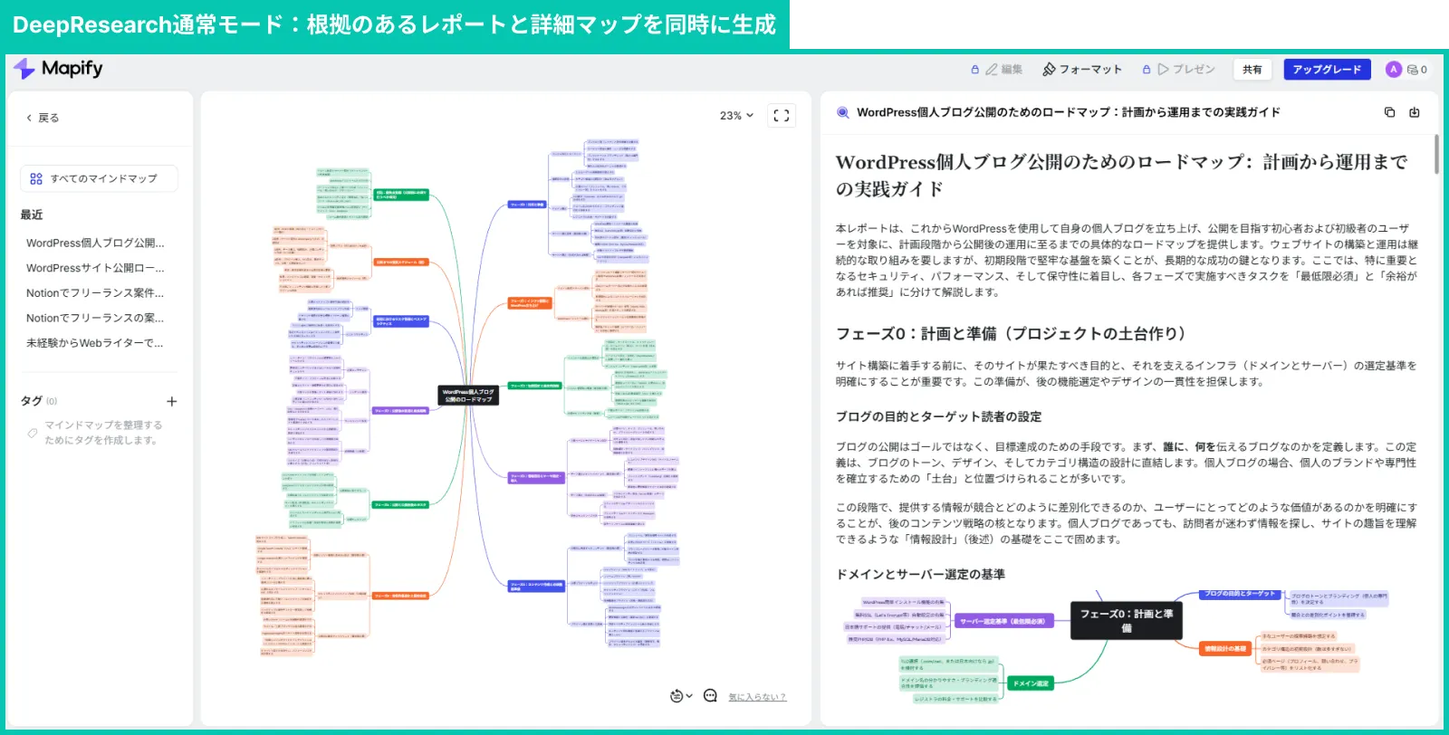Open フォーマット in the top toolbar

pyautogui.click(x=1082, y=70)
